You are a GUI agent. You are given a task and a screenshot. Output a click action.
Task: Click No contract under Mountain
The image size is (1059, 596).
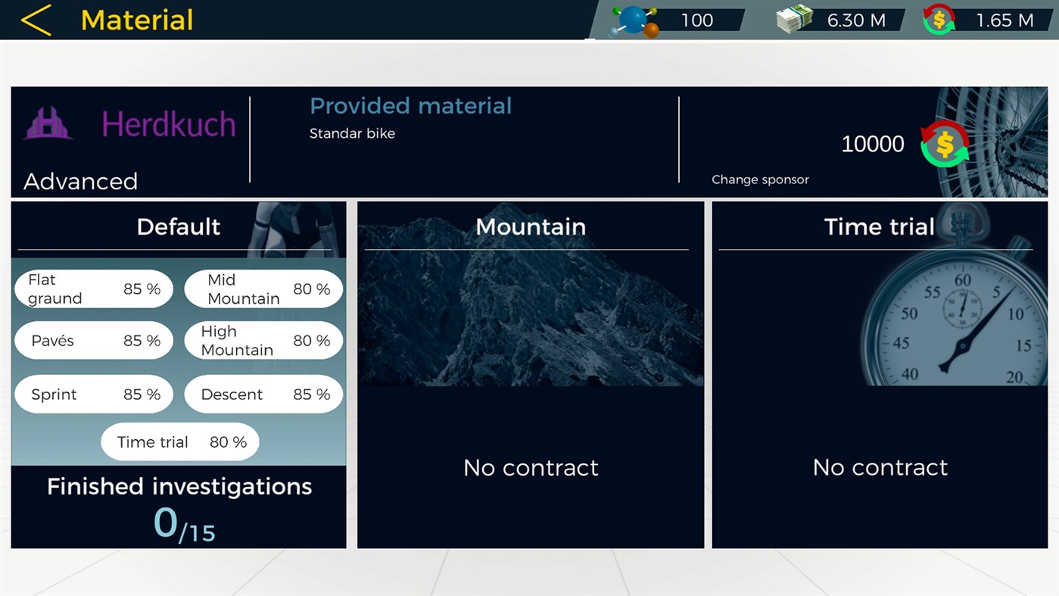click(531, 467)
